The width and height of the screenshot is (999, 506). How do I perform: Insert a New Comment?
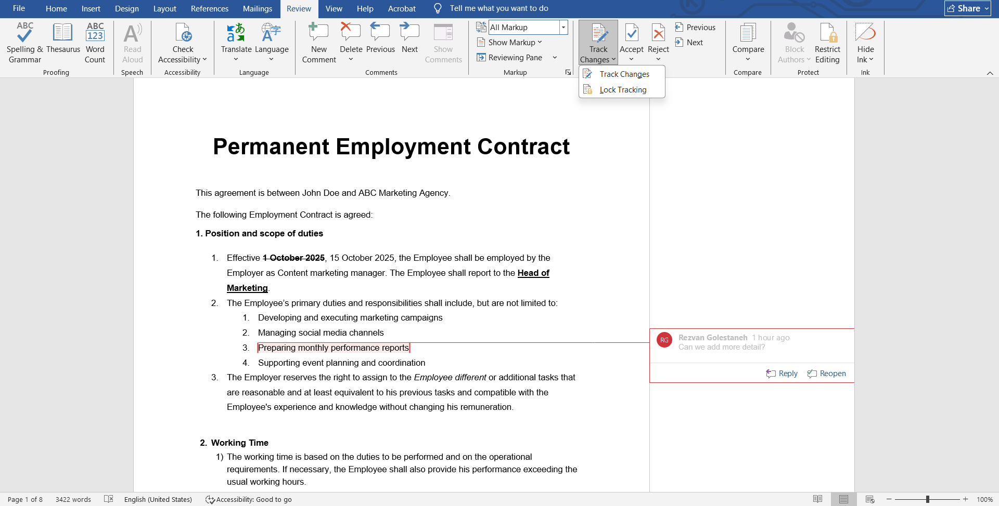(x=319, y=43)
